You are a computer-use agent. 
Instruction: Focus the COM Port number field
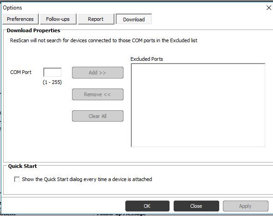click(52, 72)
